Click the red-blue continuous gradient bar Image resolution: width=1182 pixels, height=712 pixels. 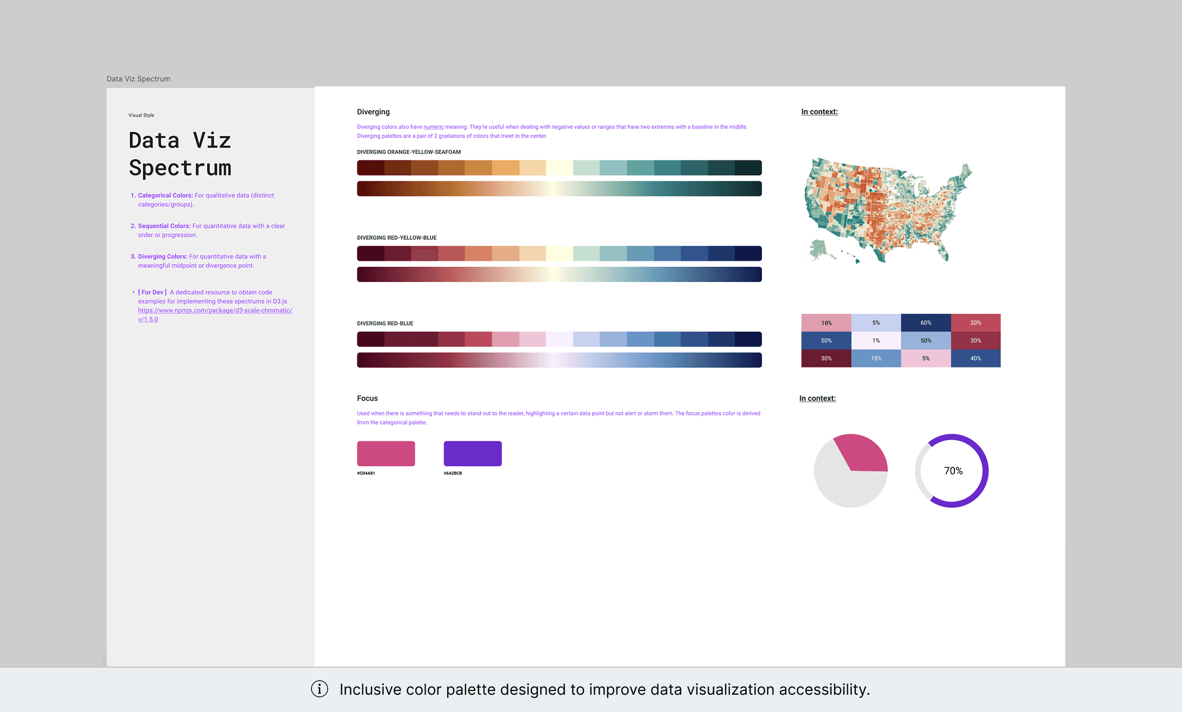click(x=559, y=360)
